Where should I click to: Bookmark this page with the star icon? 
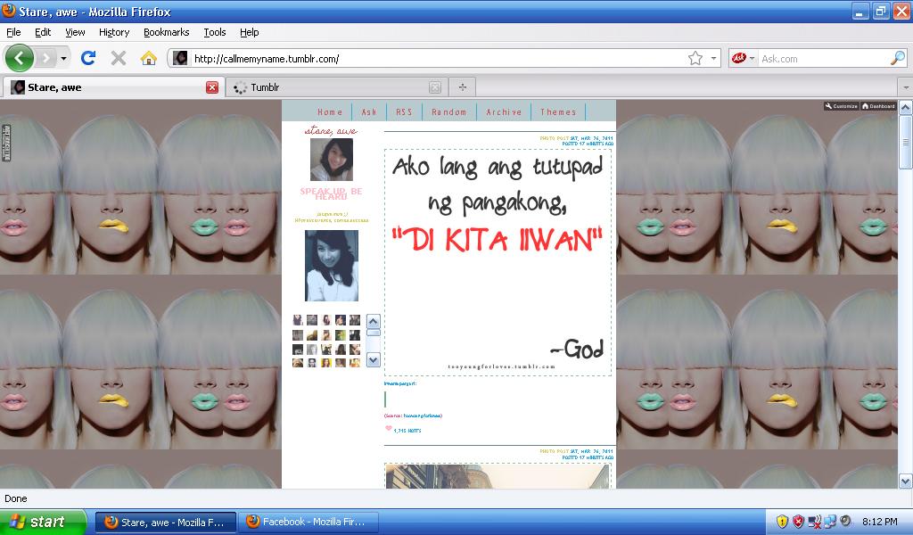click(695, 58)
